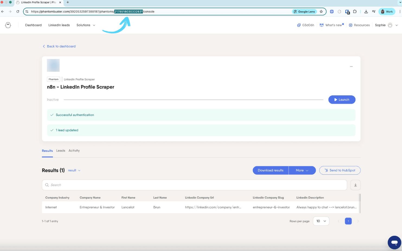The width and height of the screenshot is (402, 251).
Task: Open the Resources menu
Action: point(359,25)
